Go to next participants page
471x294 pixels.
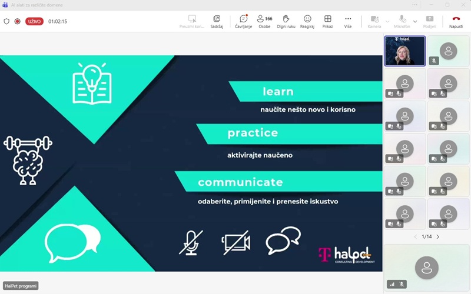438,237
